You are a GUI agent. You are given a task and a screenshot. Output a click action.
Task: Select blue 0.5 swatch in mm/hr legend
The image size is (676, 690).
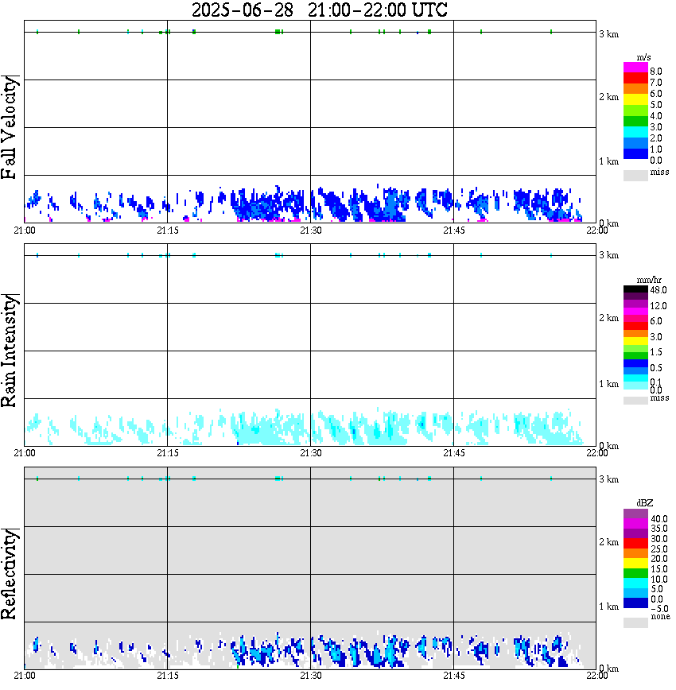(635, 363)
